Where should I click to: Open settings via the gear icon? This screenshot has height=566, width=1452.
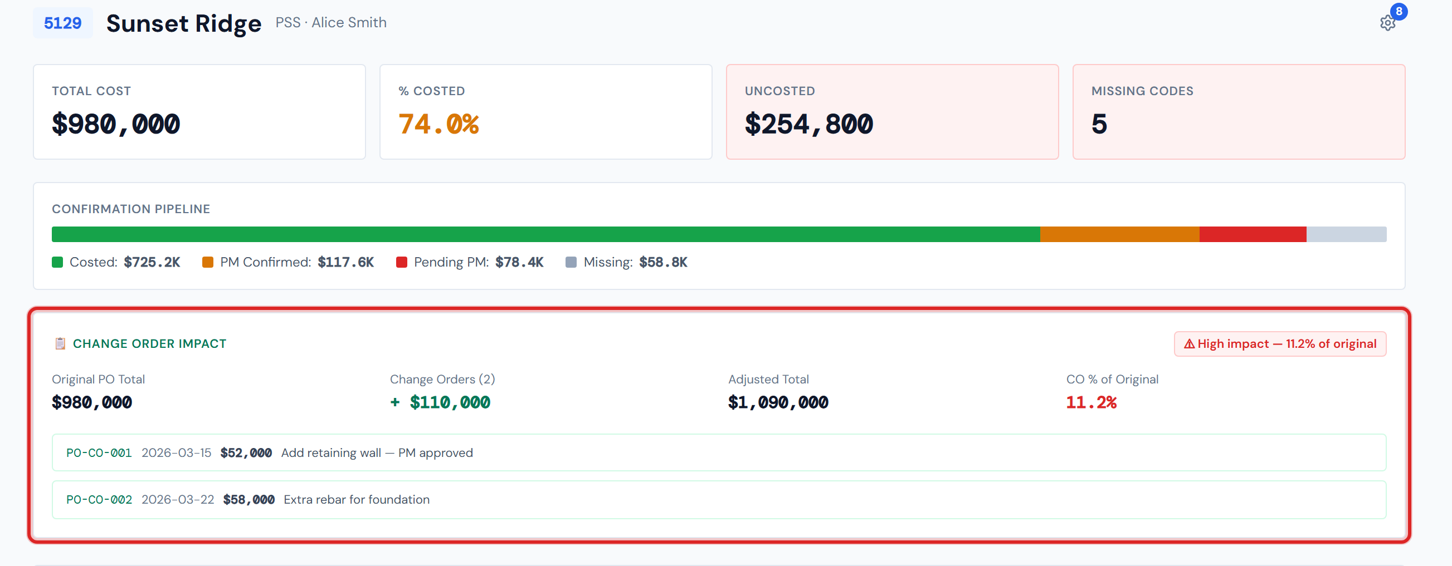pyautogui.click(x=1388, y=21)
